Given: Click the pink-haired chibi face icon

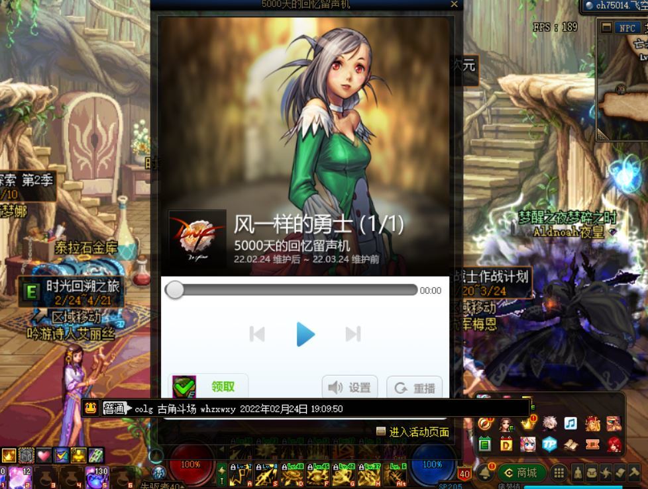Looking at the screenshot, I should 527,445.
